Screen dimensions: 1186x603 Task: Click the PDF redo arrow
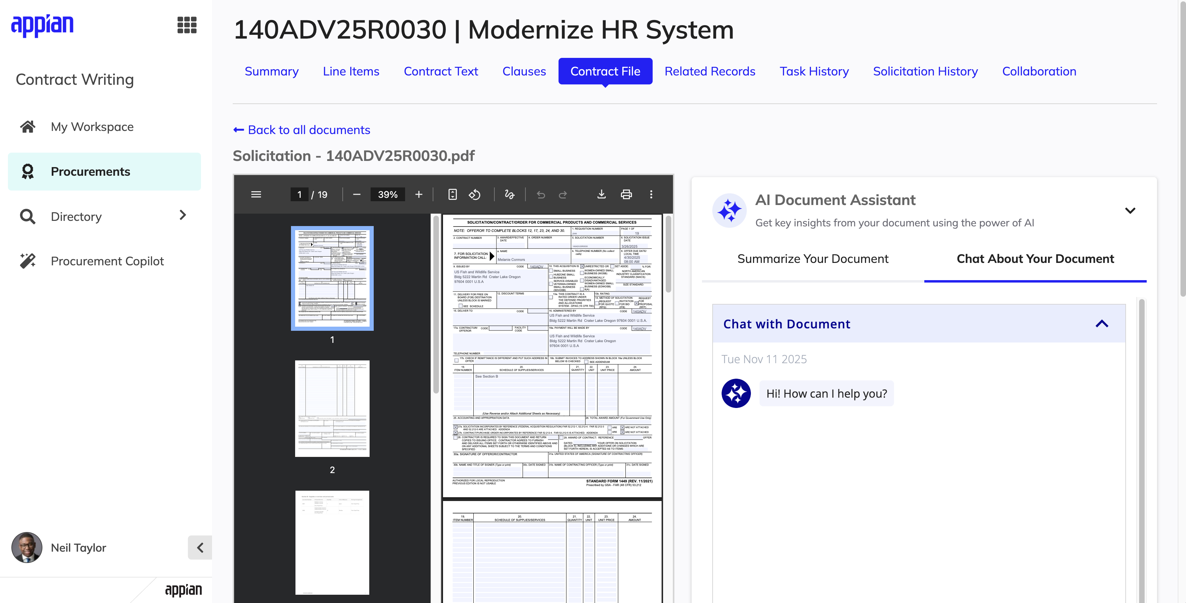coord(563,195)
